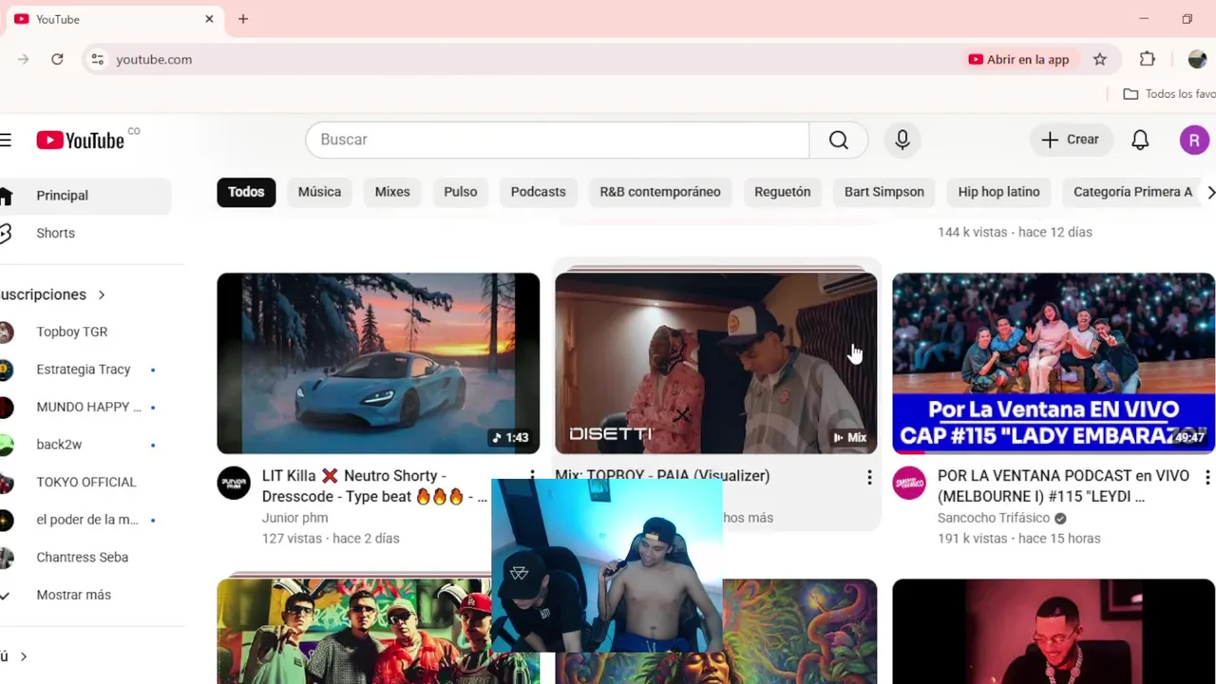Screen dimensions: 1216x684
Task: Show more chips with right arrow
Action: (x=1210, y=192)
